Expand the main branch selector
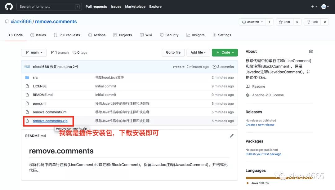This screenshot has height=190, width=335. coord(34,53)
